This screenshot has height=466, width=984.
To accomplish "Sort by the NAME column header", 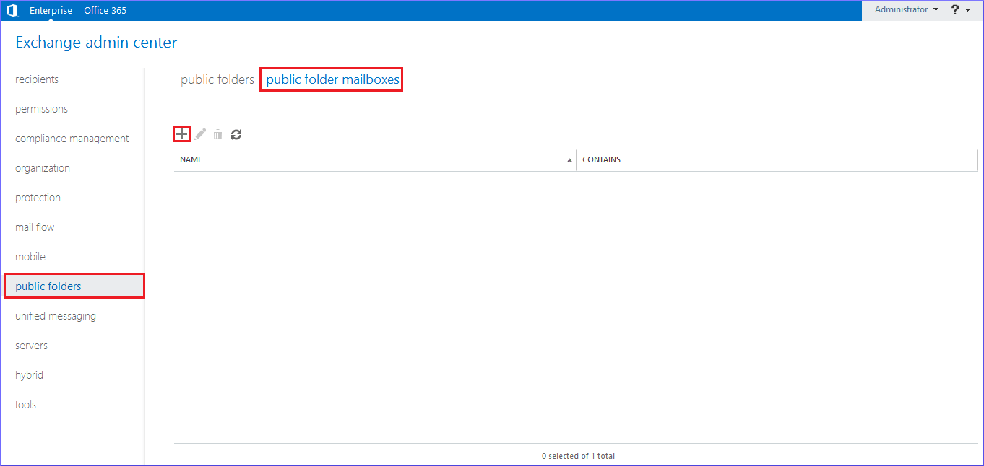I will [375, 160].
